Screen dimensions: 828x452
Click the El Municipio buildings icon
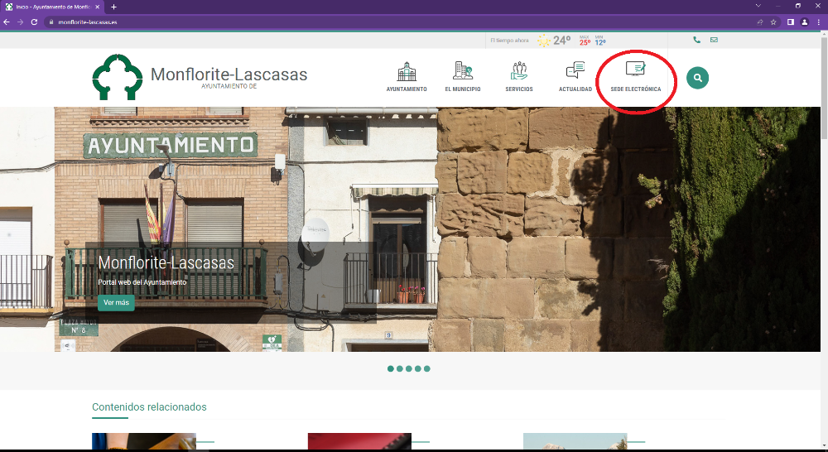(x=462, y=72)
